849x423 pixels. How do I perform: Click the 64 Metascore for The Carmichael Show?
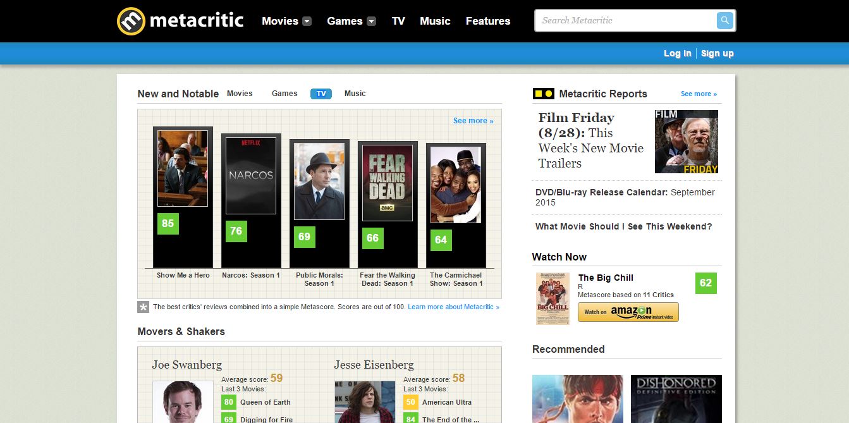(x=441, y=240)
